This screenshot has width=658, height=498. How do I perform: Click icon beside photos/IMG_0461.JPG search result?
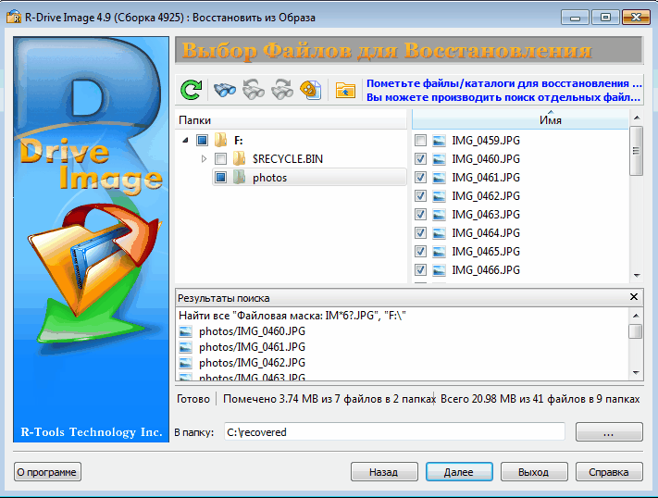click(x=185, y=347)
